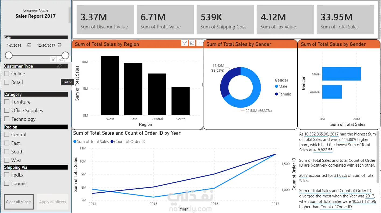Click the end date field 12/30/2017
This screenshot has width=381, height=213.
point(46,45)
